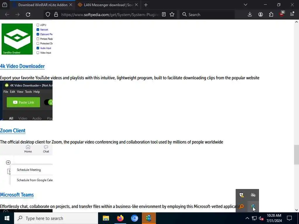Open the muted volume tray icon

tap(261, 218)
